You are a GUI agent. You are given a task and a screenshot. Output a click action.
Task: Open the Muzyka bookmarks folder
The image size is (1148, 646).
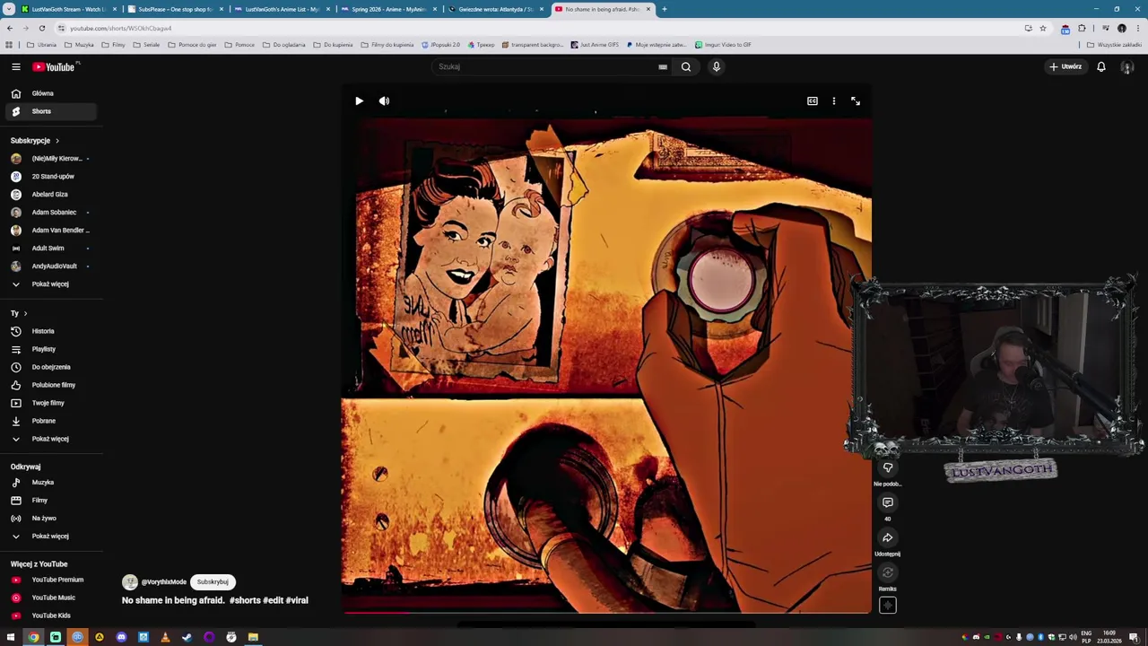(79, 45)
